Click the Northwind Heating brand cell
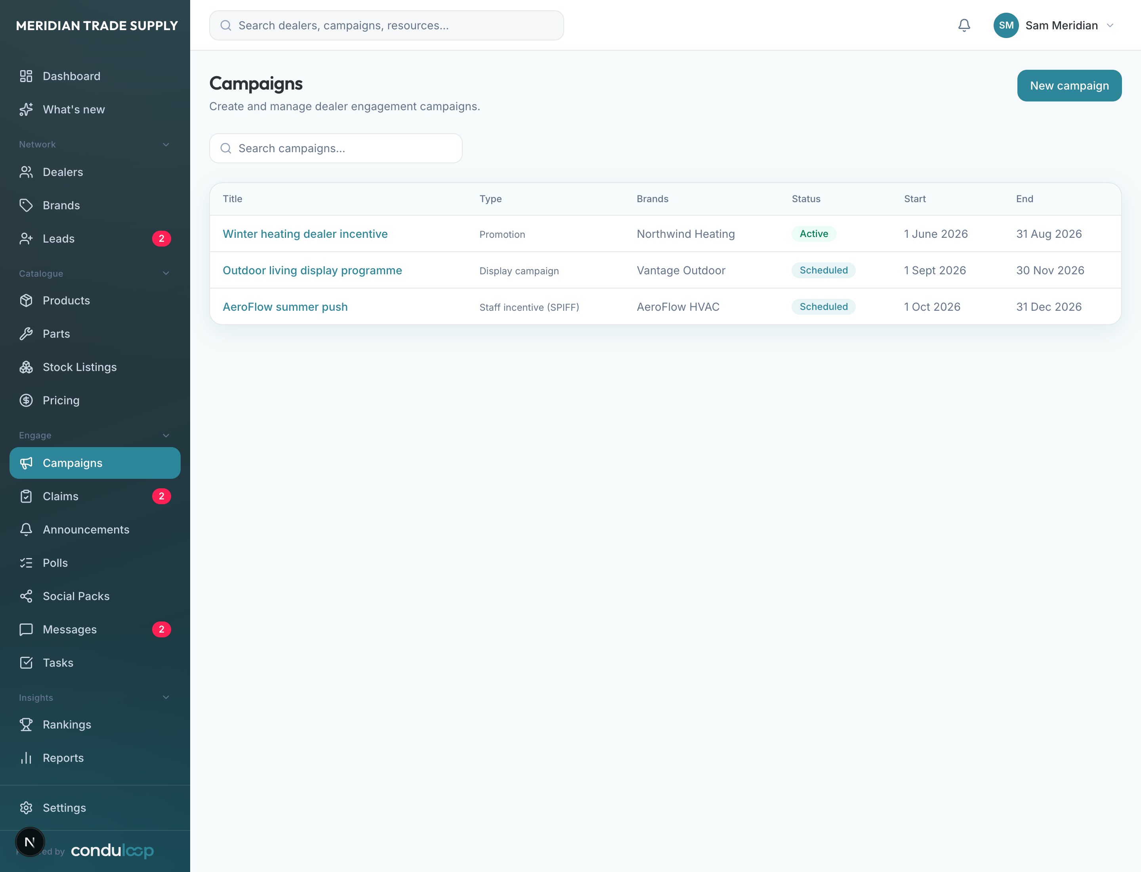The width and height of the screenshot is (1141, 872). (685, 234)
